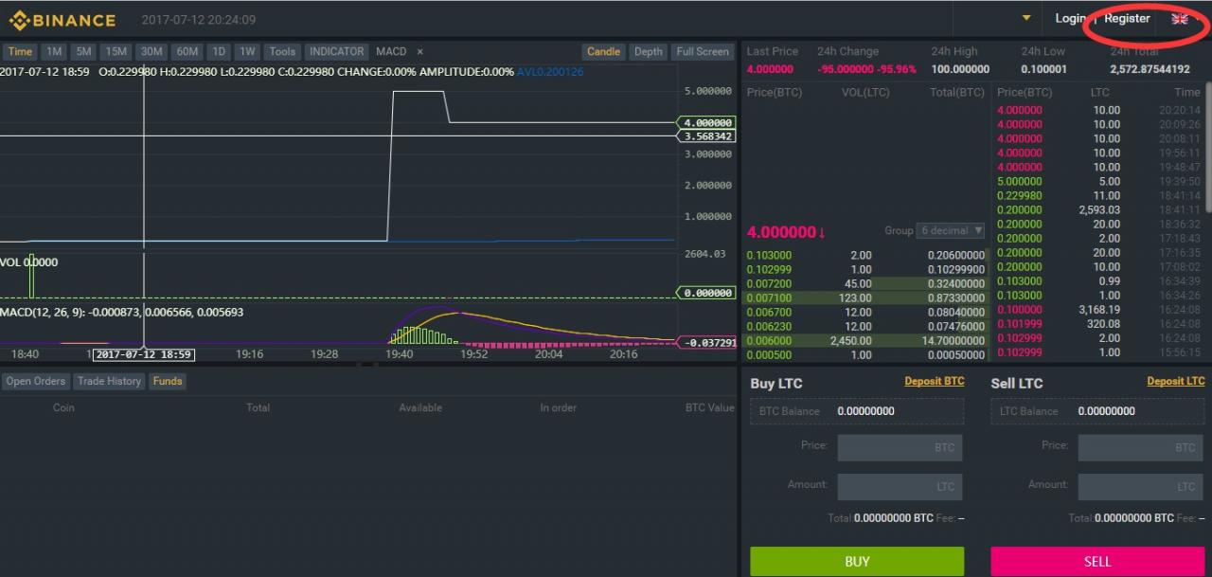Switch to the Open Orders tab
The width and height of the screenshot is (1212, 577).
(36, 381)
